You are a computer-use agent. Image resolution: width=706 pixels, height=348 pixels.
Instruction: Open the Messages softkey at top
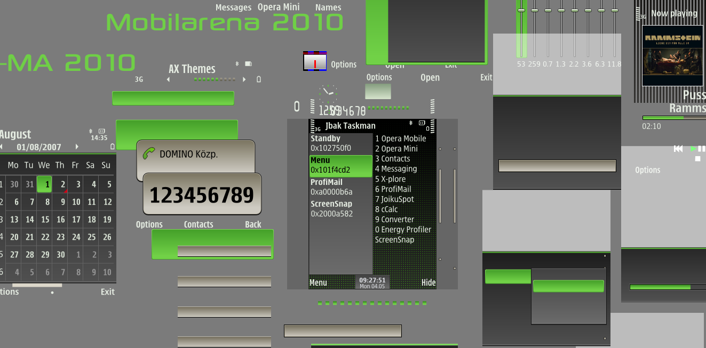click(x=233, y=7)
